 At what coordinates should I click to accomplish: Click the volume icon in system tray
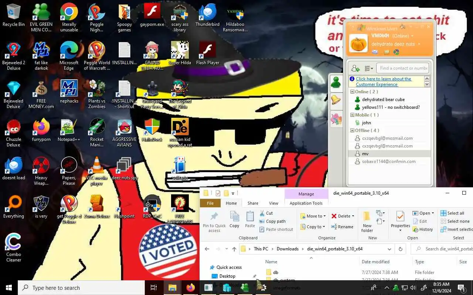tap(413, 288)
